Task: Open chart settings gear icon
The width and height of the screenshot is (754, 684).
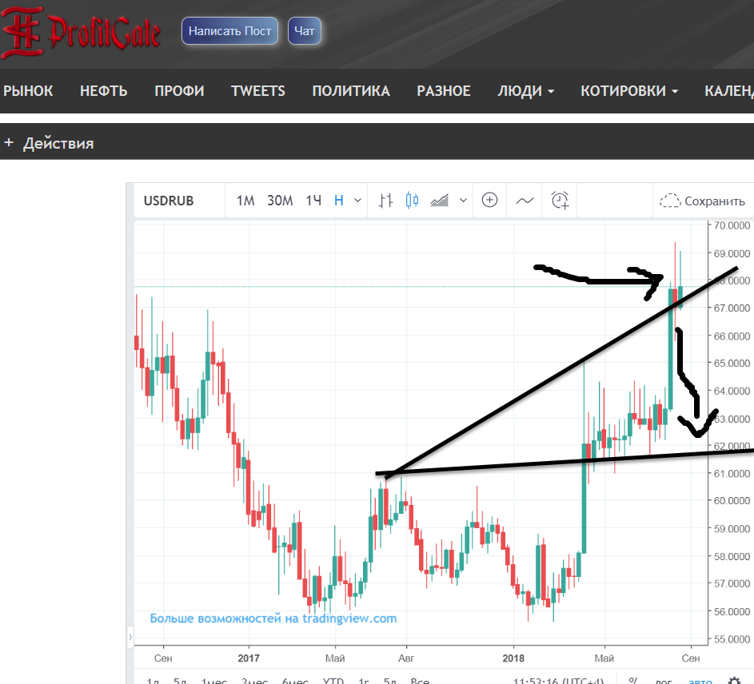Action: [734, 680]
